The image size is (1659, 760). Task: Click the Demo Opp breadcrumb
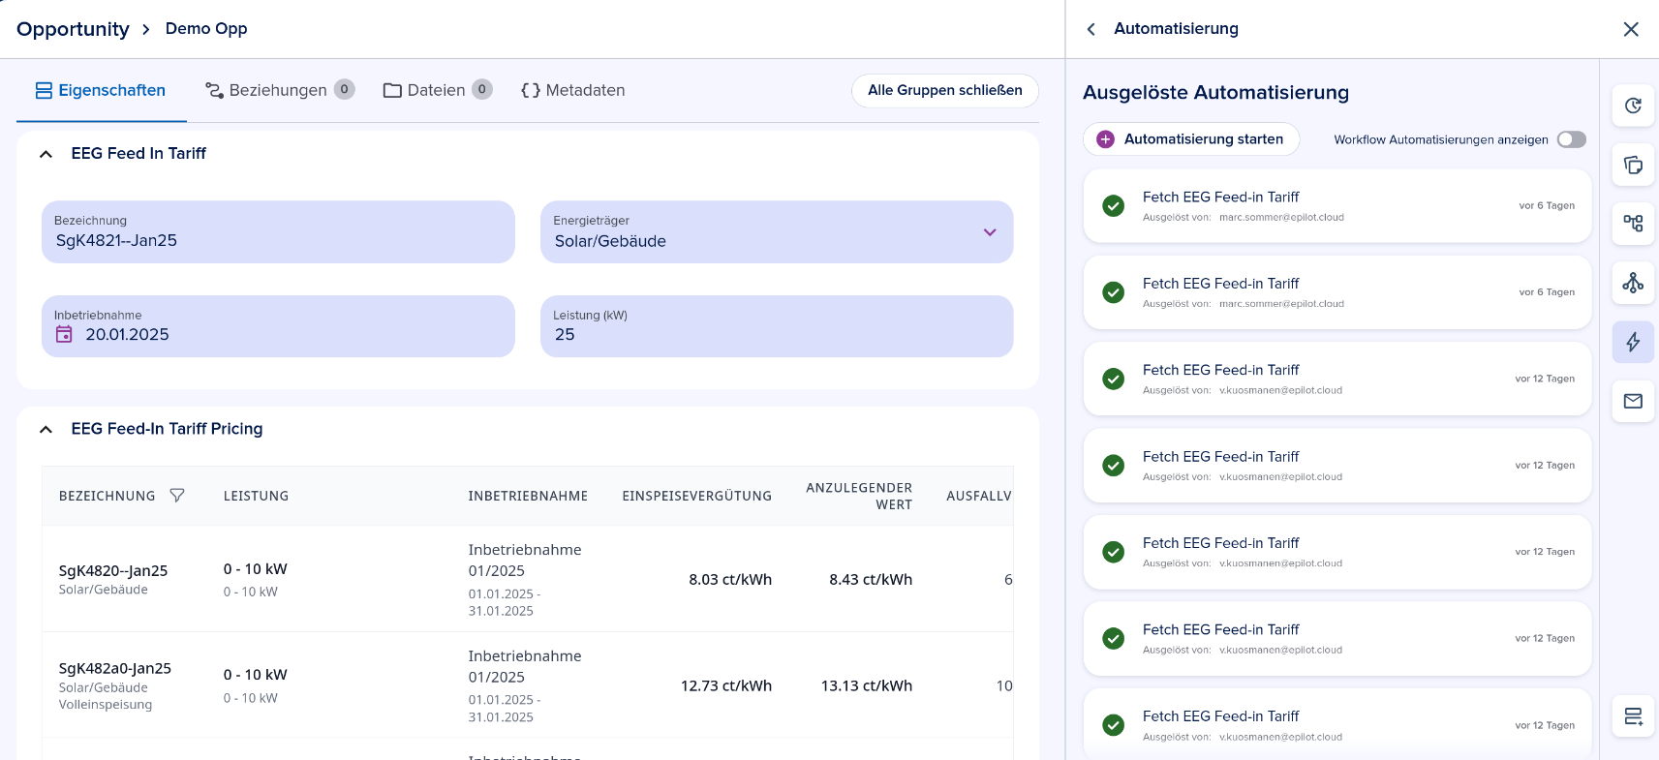click(x=206, y=29)
